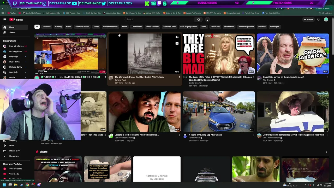
Task: Open Discord from the taskbar
Action: pyautogui.click(x=39, y=185)
